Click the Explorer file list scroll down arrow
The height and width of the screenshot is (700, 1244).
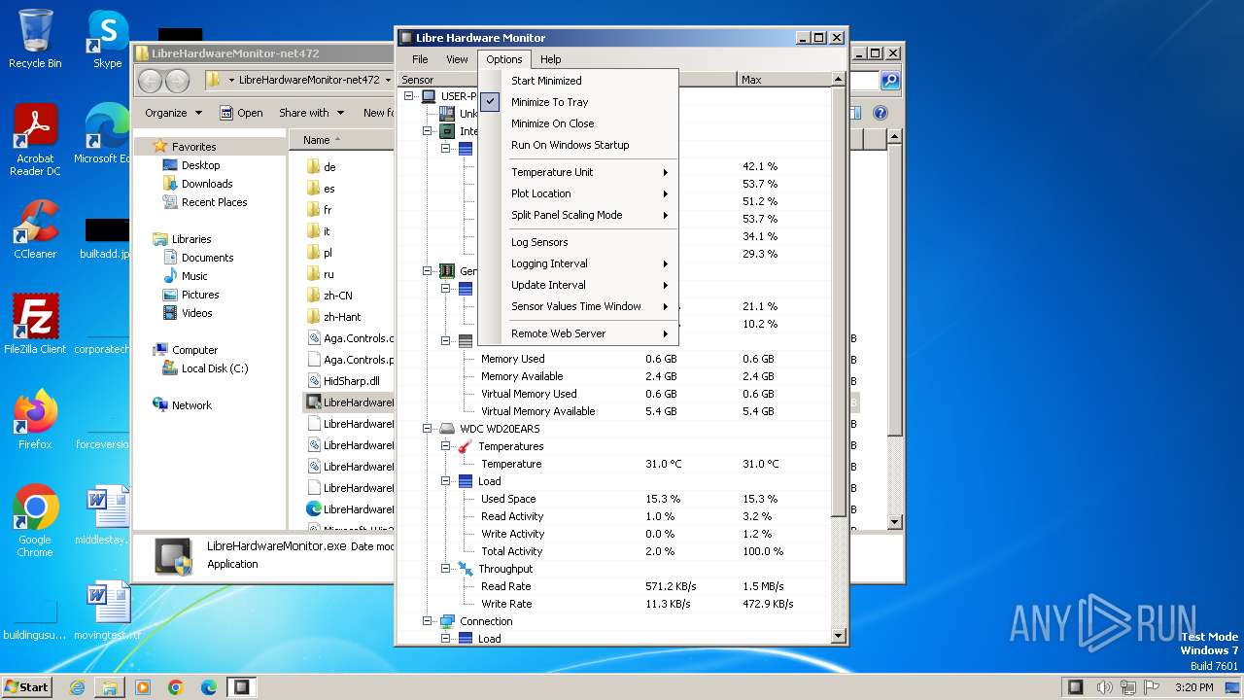pyautogui.click(x=895, y=522)
